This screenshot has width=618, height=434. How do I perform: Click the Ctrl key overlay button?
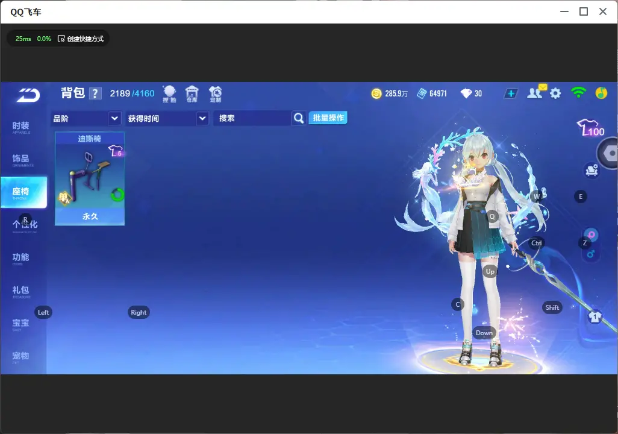click(536, 243)
